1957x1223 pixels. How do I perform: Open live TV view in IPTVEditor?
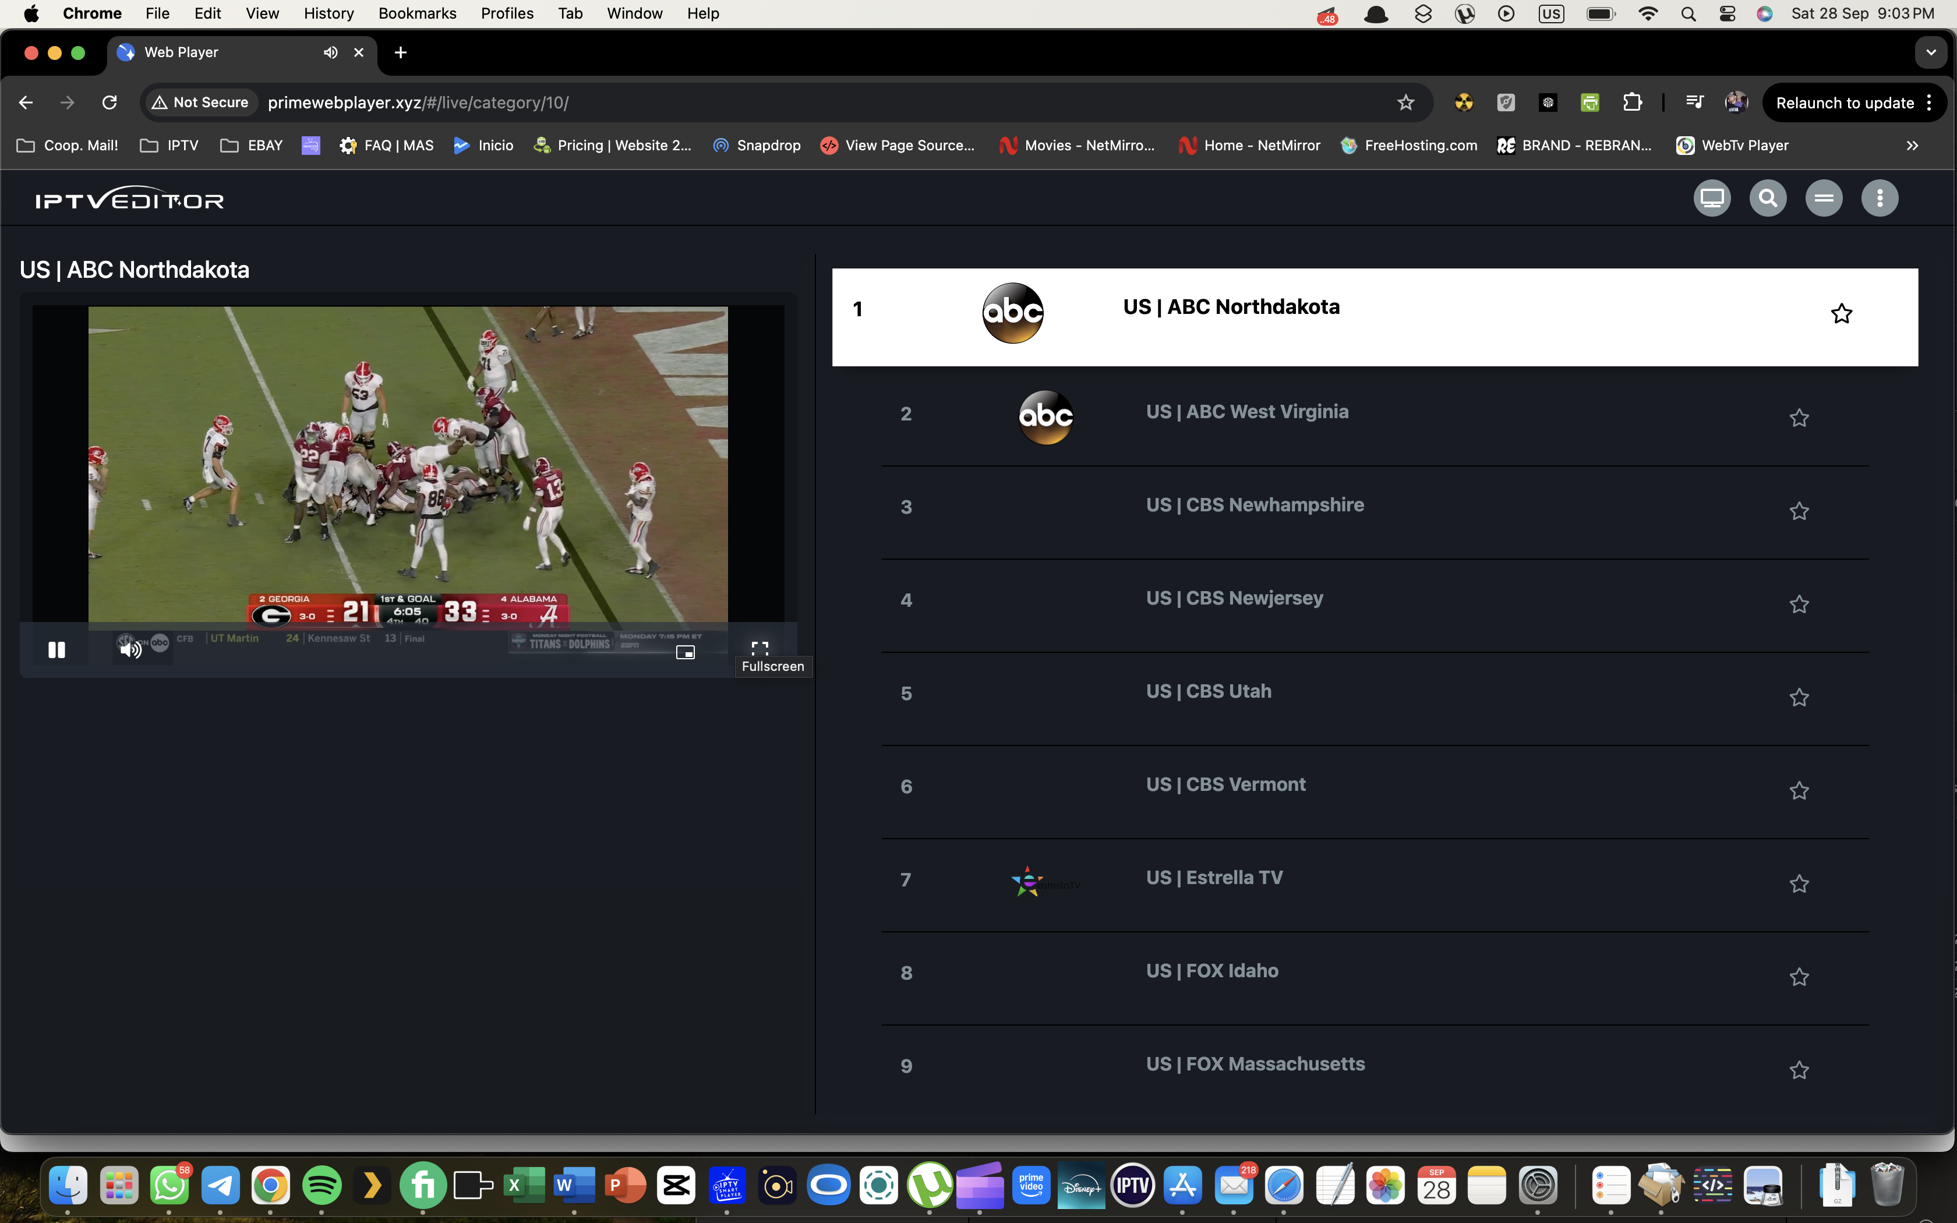[1712, 197]
